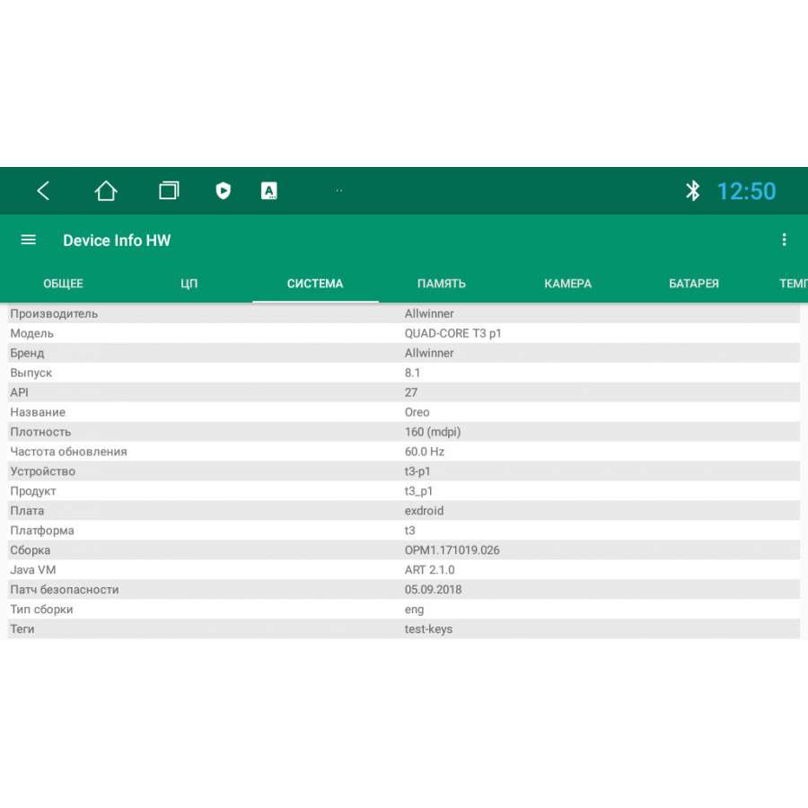Select the Плотность row label
Image resolution: width=808 pixels, height=808 pixels.
pyautogui.click(x=40, y=432)
